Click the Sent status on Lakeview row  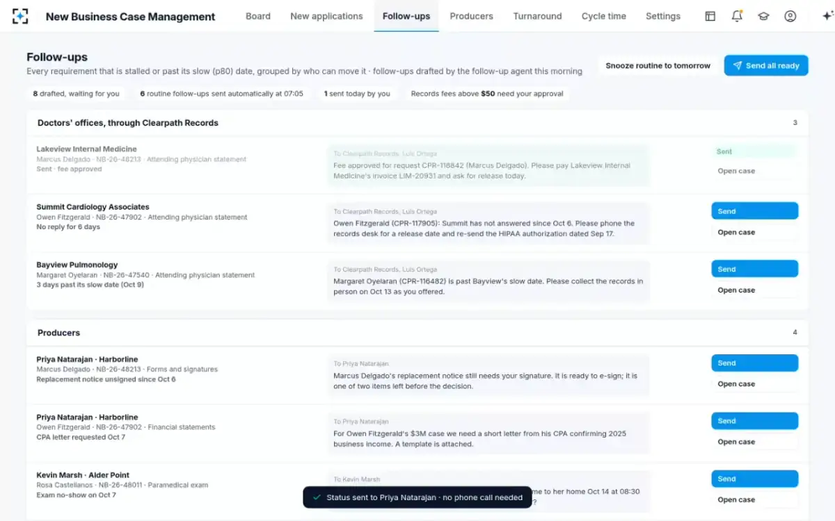754,151
